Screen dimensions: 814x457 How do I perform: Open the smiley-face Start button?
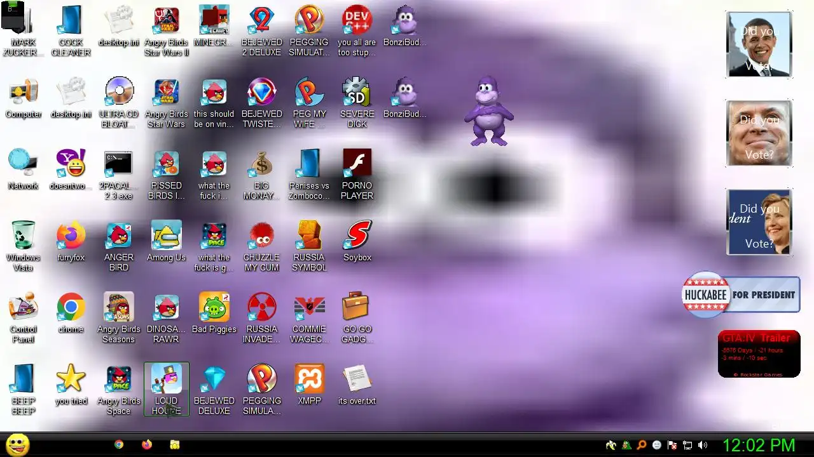17,445
